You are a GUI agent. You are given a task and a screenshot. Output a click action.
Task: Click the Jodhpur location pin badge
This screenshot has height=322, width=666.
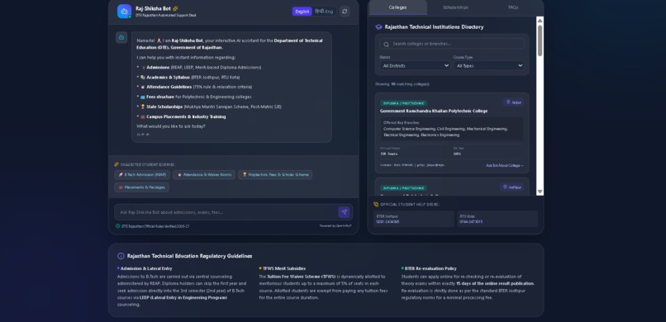coord(511,187)
